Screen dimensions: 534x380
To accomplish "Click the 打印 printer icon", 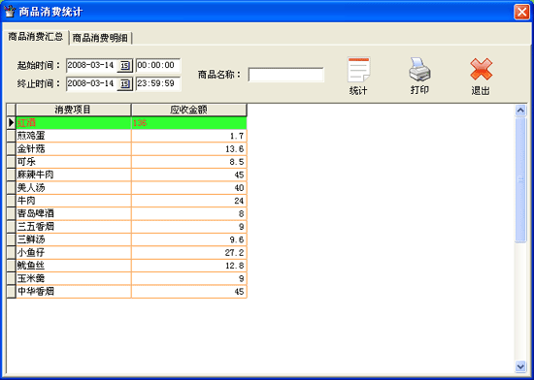I will [x=419, y=70].
